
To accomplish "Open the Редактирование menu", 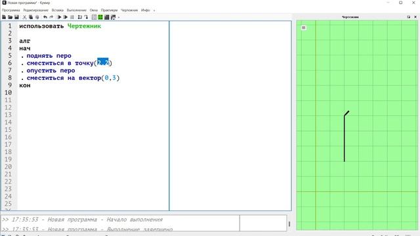I will click(35, 10).
